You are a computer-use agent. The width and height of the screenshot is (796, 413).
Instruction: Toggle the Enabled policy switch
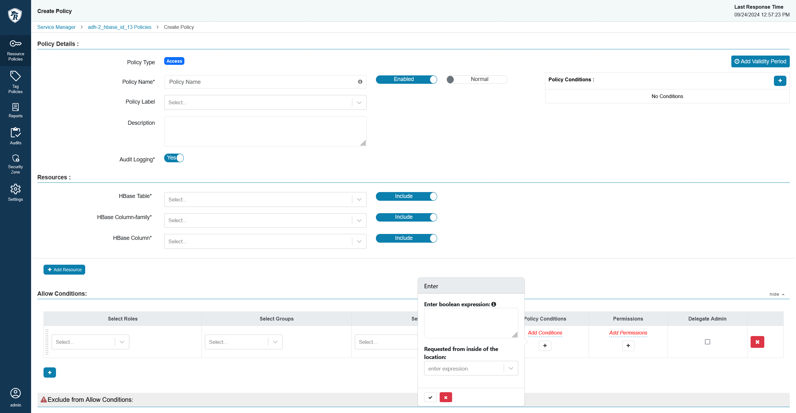[x=406, y=79]
